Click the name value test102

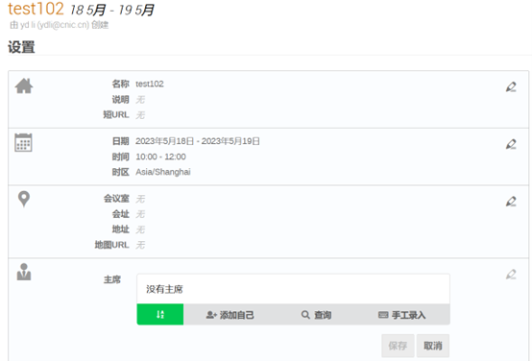(x=150, y=84)
